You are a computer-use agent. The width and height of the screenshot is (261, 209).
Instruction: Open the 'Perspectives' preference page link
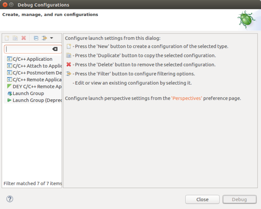(x=187, y=98)
